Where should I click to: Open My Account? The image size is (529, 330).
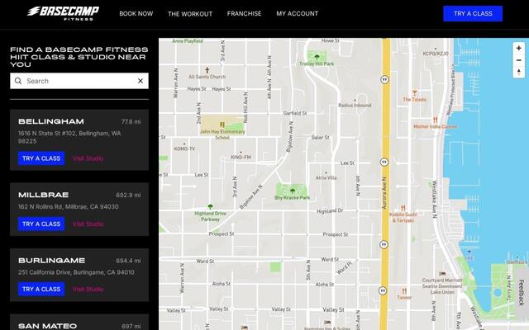298,13
